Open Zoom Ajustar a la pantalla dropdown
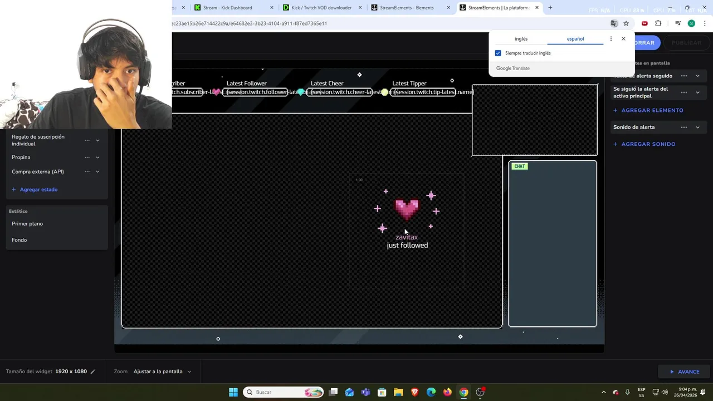713x401 pixels. tap(162, 371)
